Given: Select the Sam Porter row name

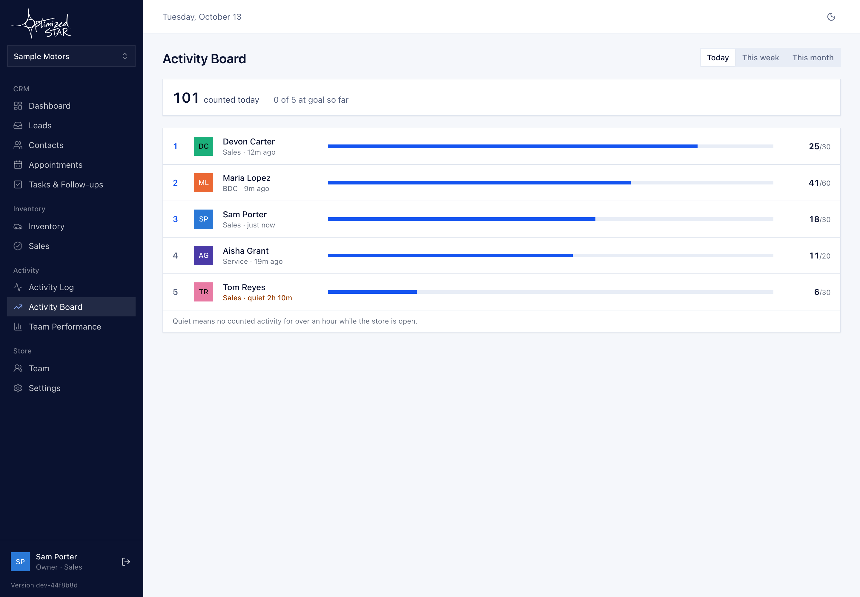Looking at the screenshot, I should [x=244, y=214].
